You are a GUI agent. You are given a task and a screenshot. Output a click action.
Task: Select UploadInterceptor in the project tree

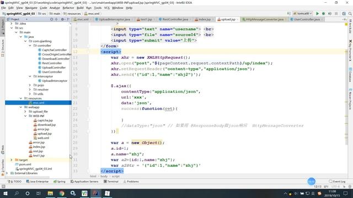click(55, 81)
